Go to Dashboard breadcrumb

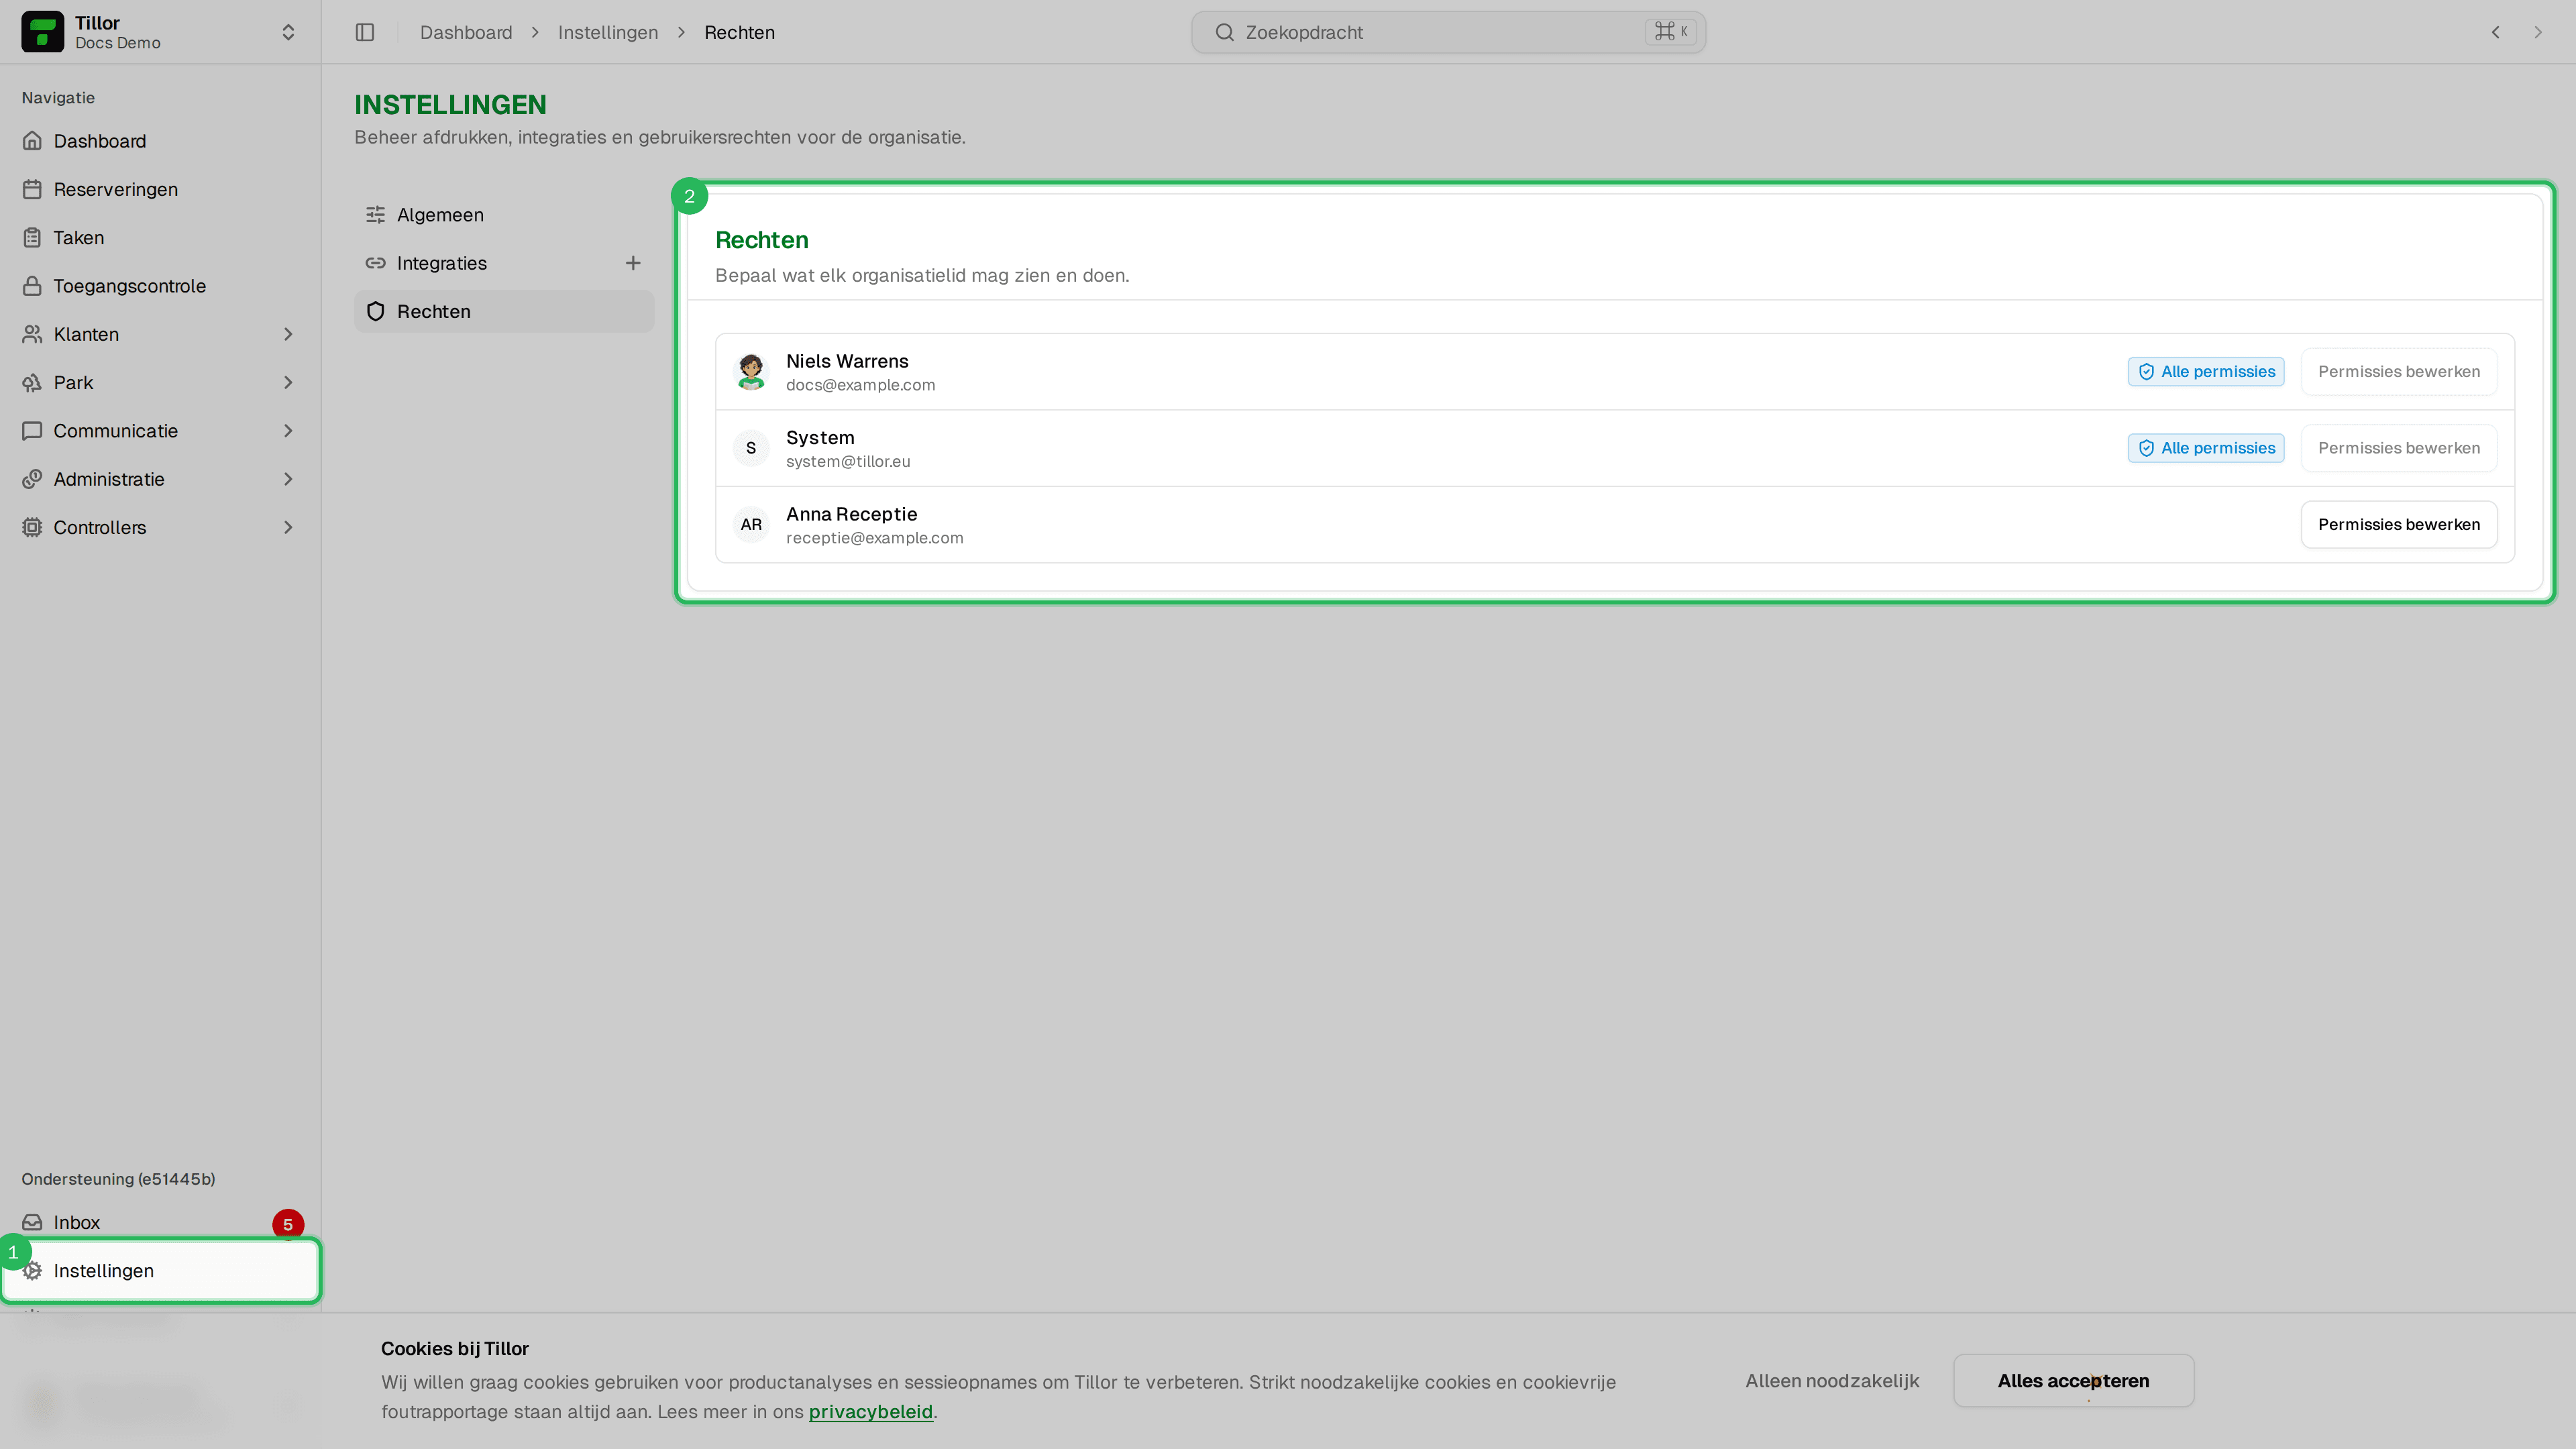click(466, 32)
